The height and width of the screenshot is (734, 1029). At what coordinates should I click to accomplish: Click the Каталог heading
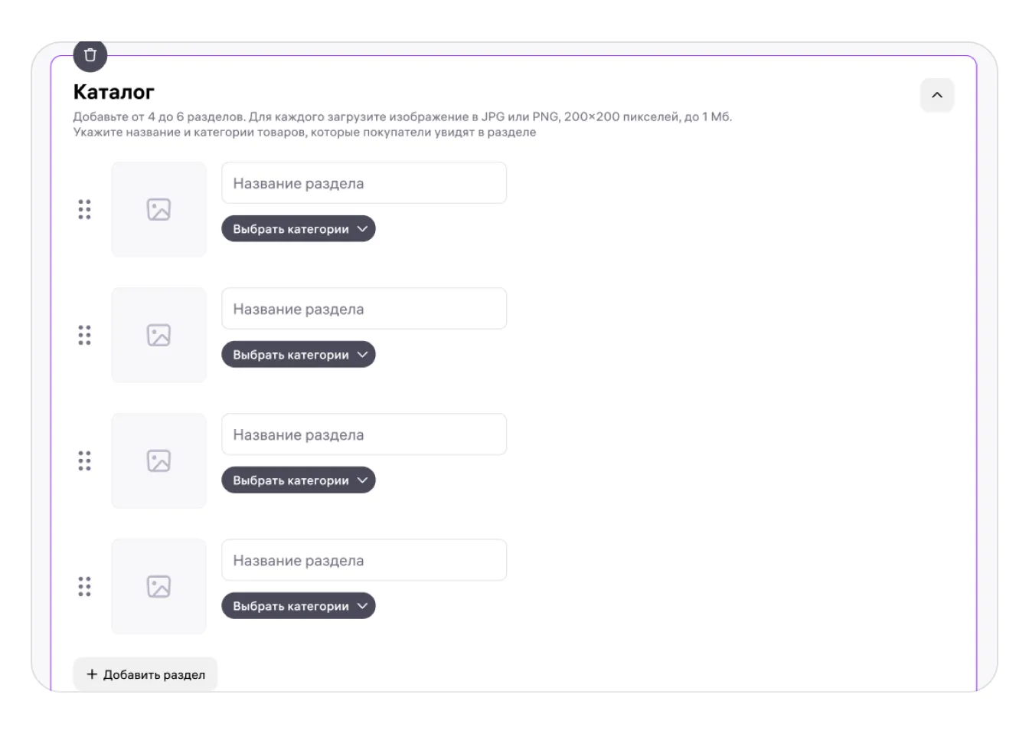coord(113,92)
